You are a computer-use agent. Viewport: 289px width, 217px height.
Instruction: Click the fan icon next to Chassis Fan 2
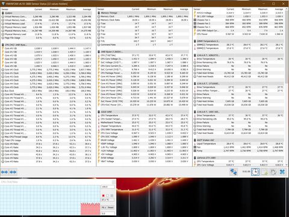click(195, 24)
